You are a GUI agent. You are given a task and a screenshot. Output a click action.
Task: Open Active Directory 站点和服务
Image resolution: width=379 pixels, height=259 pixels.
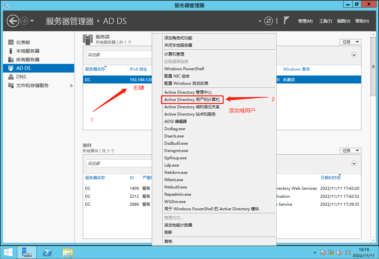(190, 114)
